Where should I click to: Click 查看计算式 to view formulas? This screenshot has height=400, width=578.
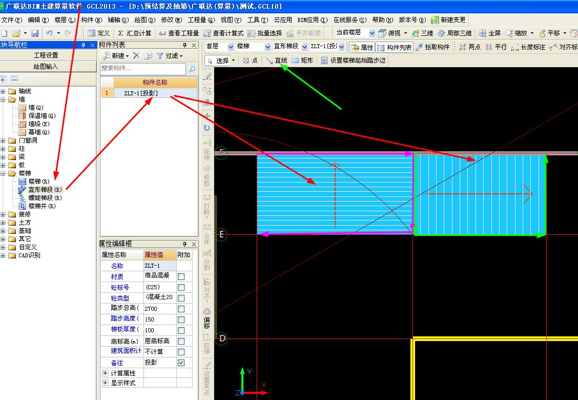[223, 33]
